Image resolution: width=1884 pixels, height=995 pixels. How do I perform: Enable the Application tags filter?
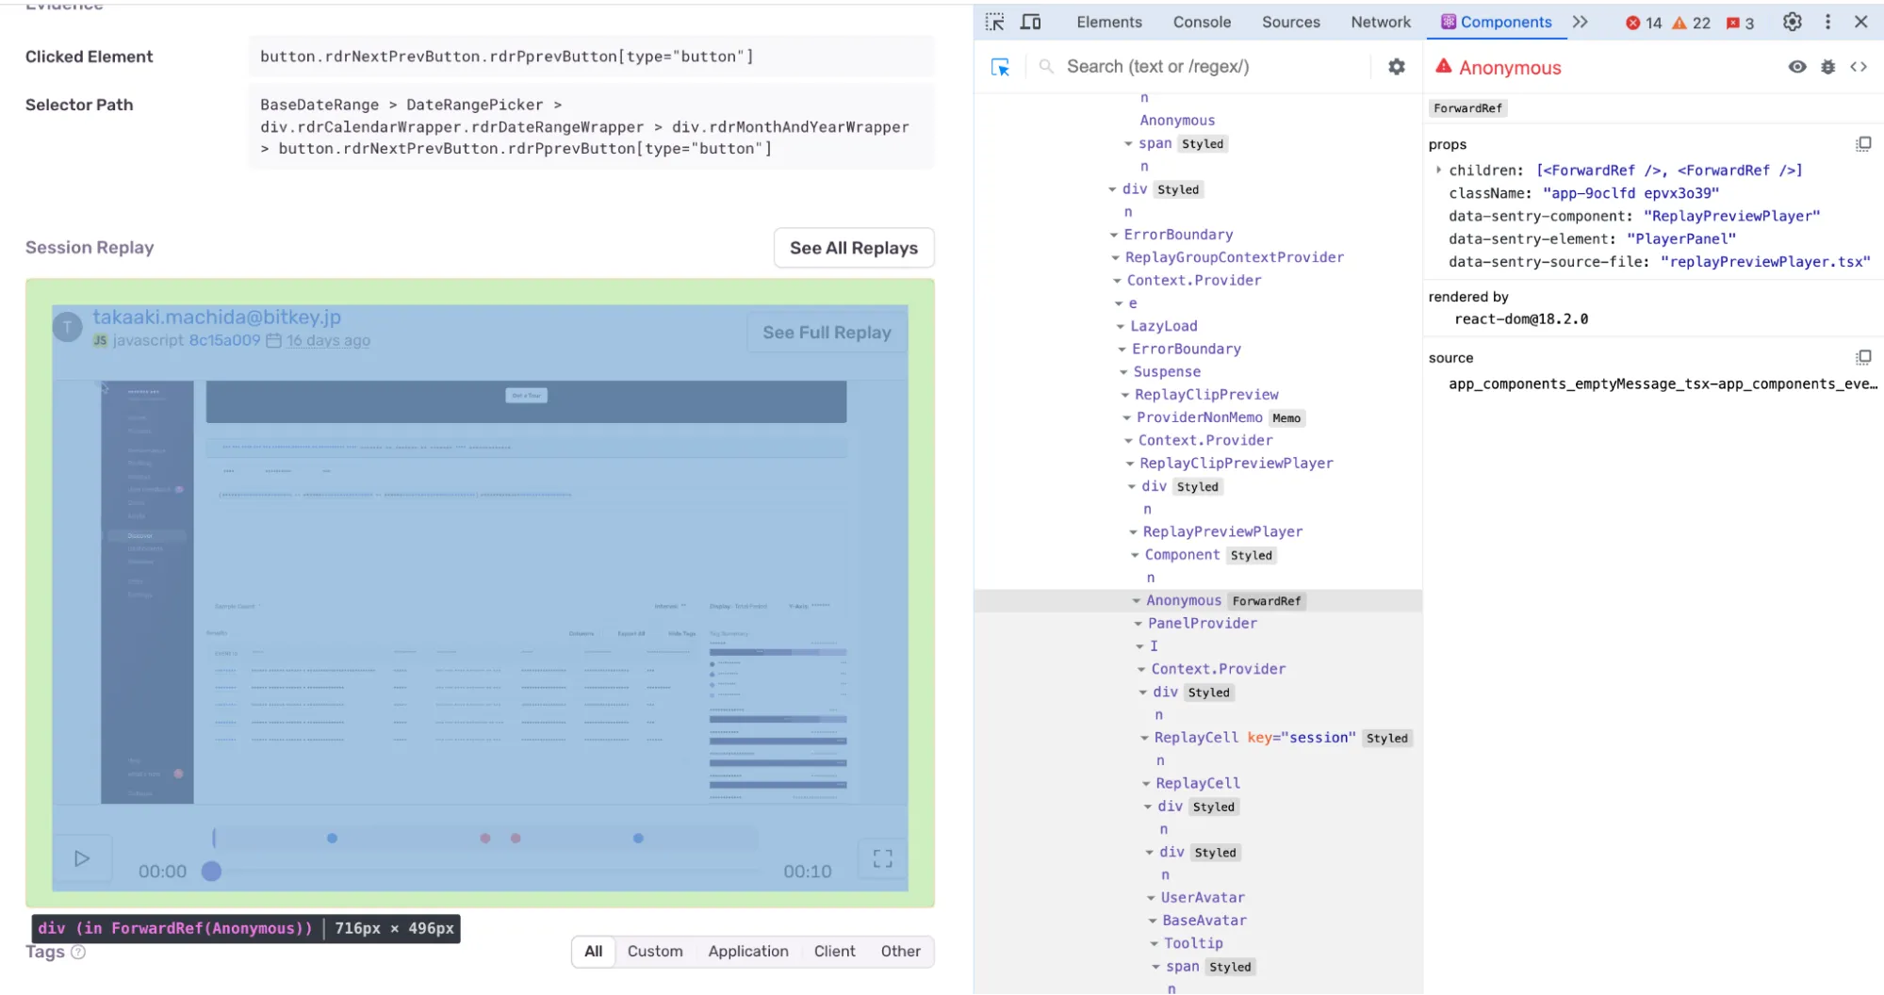click(x=747, y=951)
